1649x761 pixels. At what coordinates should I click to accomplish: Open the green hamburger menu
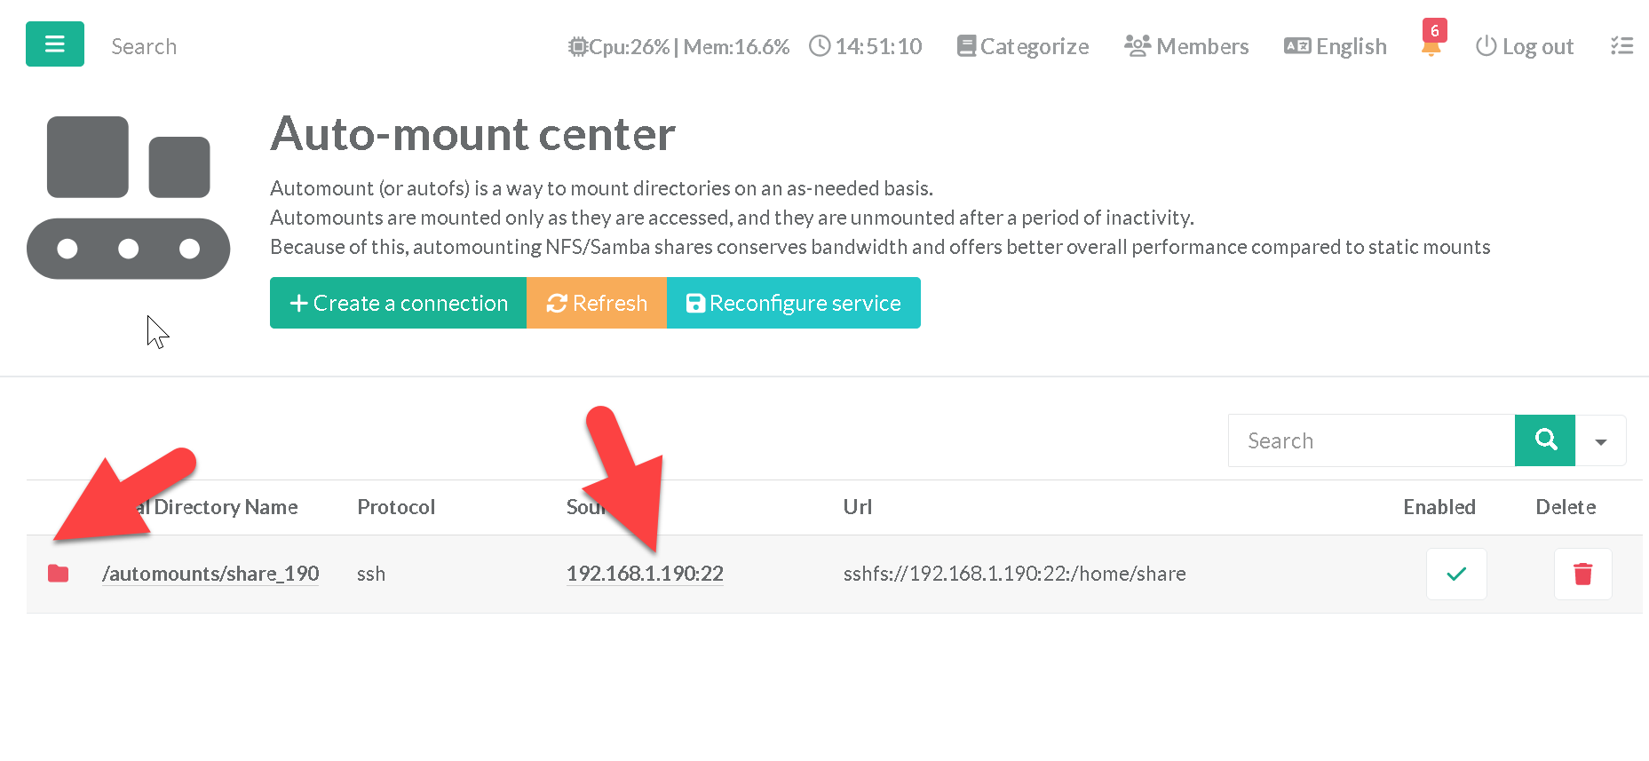55,44
